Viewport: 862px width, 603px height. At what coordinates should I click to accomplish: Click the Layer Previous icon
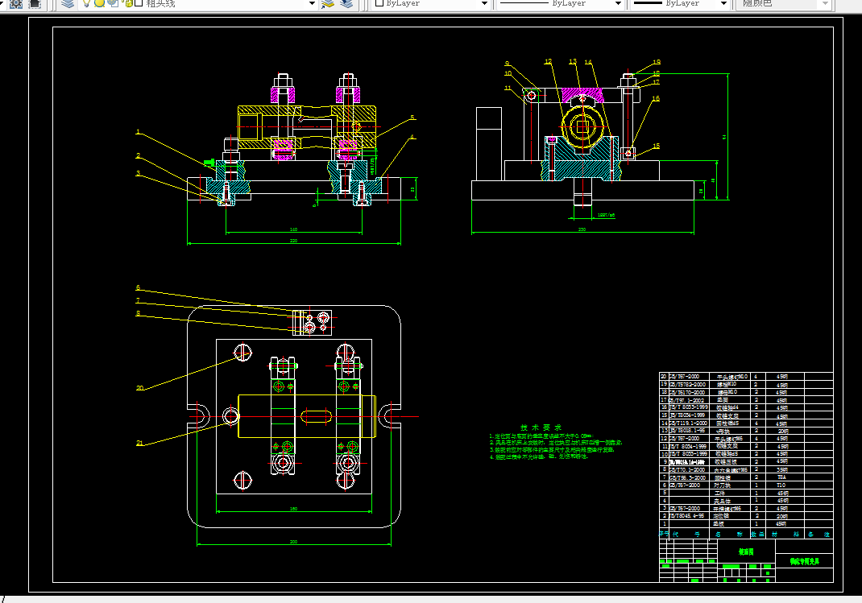coord(346,4)
